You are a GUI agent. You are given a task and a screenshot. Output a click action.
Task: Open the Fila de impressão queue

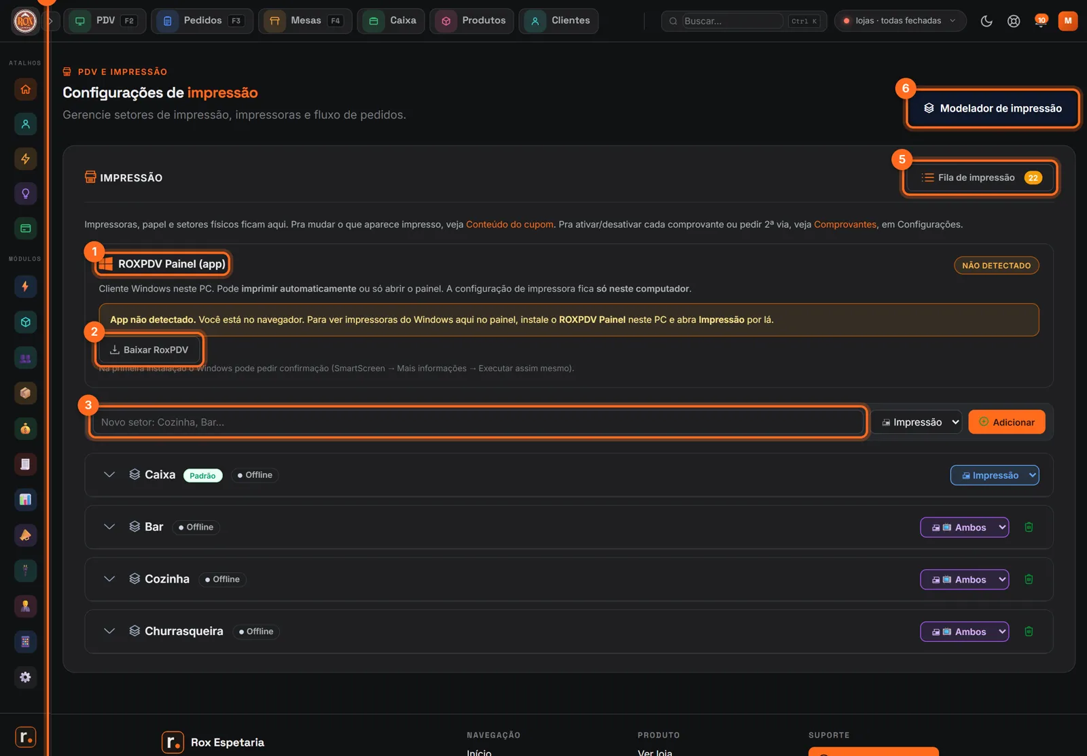(980, 178)
